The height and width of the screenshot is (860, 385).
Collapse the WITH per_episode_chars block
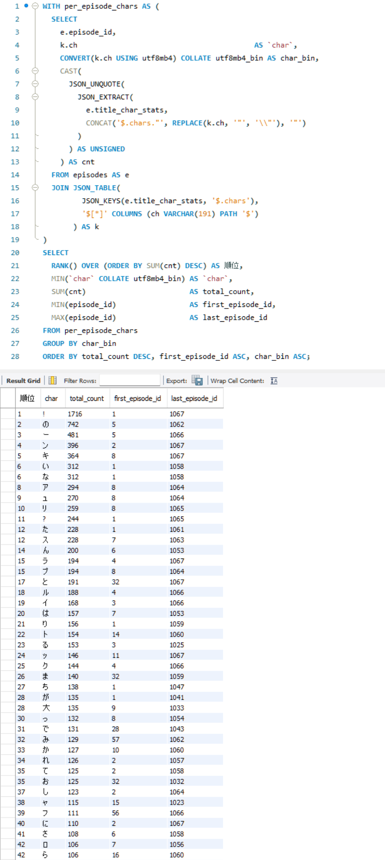(35, 6)
